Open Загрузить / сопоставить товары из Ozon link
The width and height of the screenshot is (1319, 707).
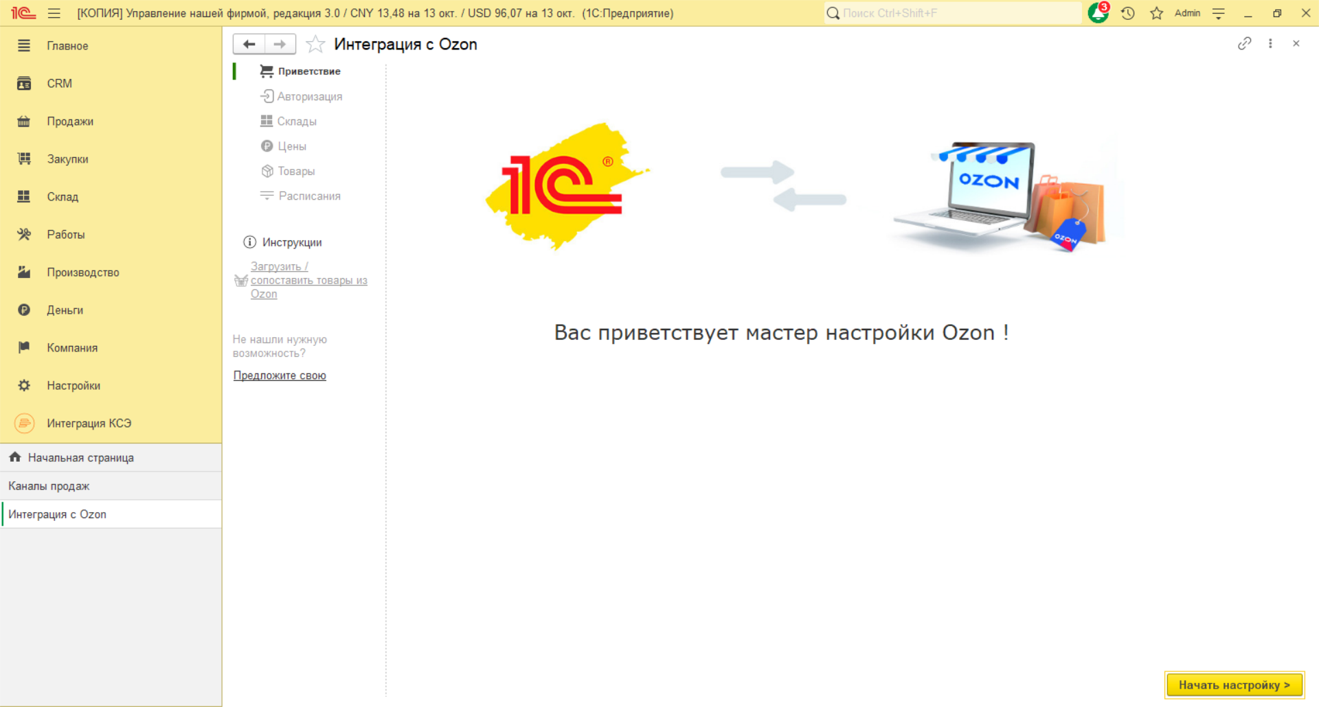pos(308,280)
